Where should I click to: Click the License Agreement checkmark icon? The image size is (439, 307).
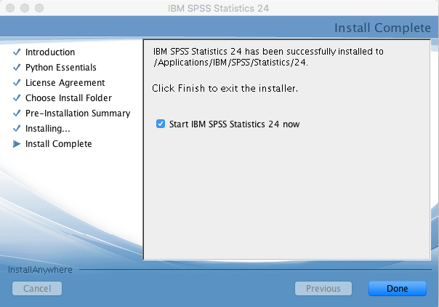point(17,82)
